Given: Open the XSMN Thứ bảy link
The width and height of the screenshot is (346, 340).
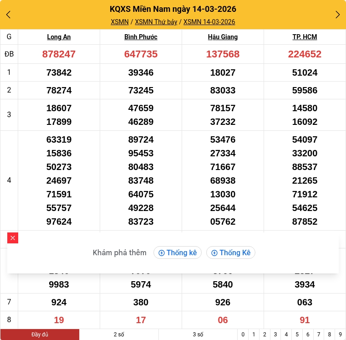Looking at the screenshot, I should pyautogui.click(x=156, y=22).
